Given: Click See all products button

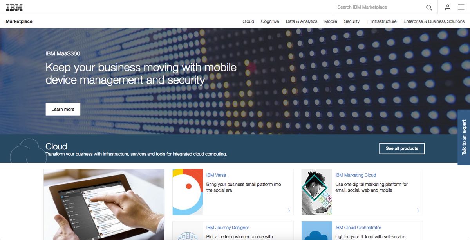Looking at the screenshot, I should 402,148.
